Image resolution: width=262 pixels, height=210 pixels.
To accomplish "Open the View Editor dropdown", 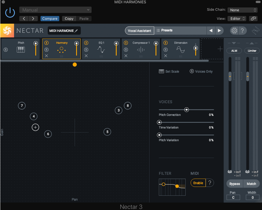I will click(x=237, y=18).
